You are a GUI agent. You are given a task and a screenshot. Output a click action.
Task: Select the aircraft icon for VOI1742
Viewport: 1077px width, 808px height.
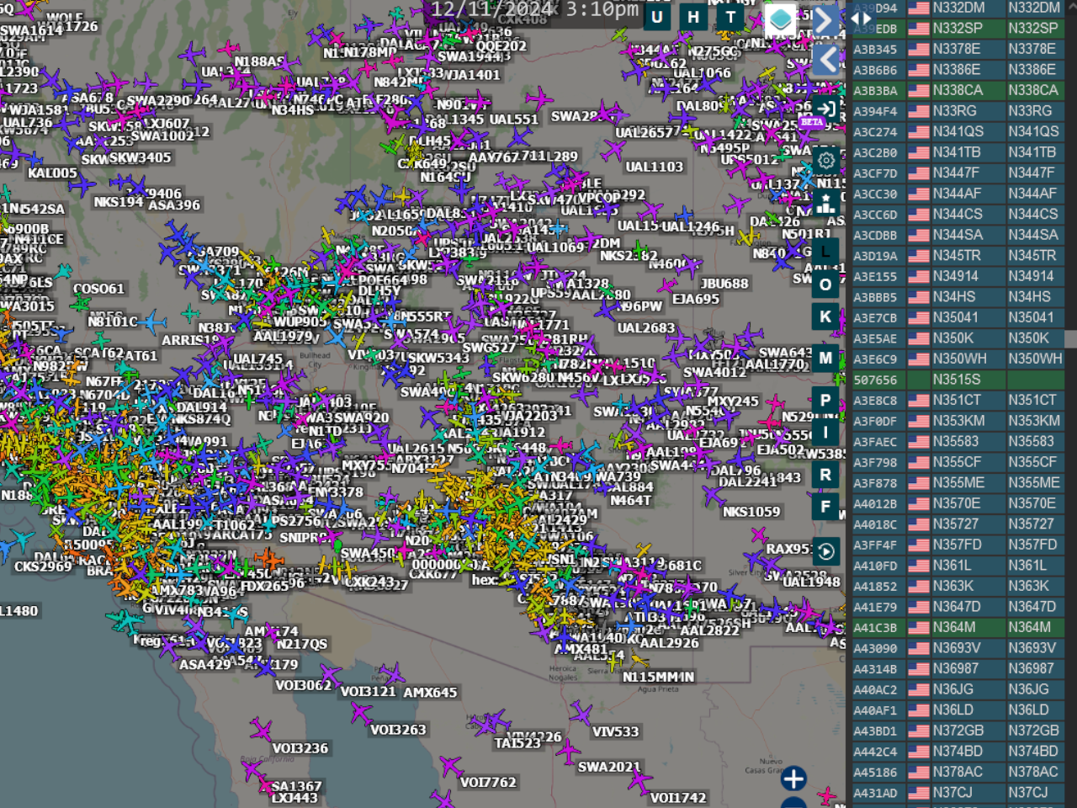click(x=639, y=782)
